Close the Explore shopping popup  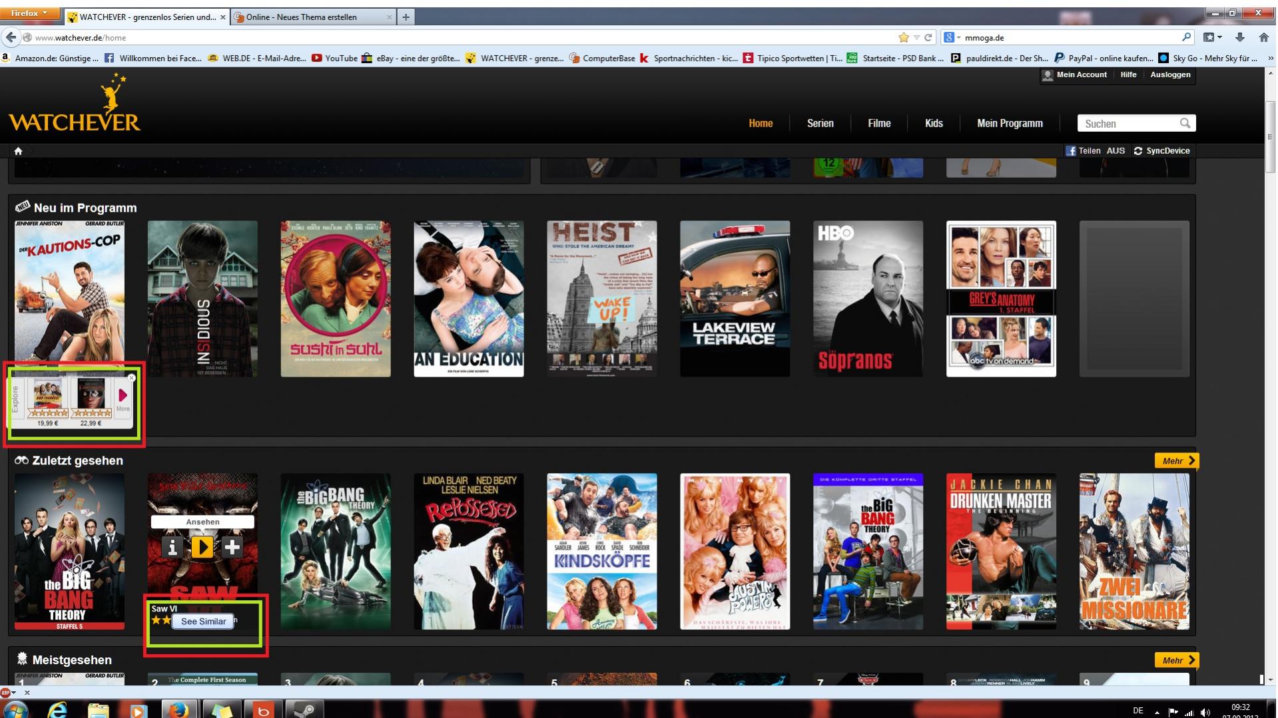click(x=131, y=378)
